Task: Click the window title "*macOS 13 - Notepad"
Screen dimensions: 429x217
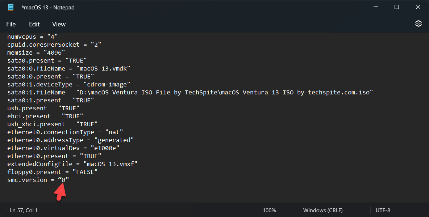Action: [48, 7]
